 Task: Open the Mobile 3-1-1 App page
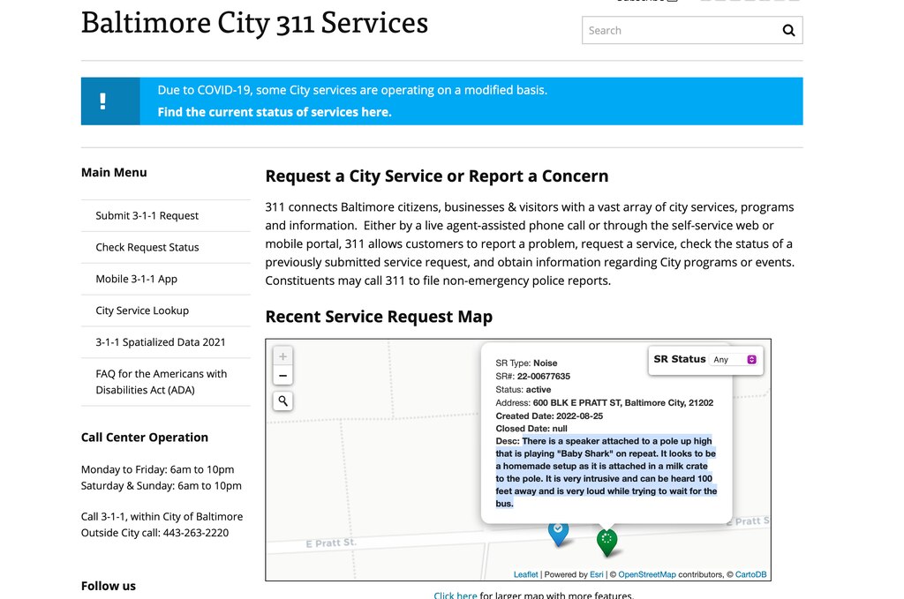point(139,279)
